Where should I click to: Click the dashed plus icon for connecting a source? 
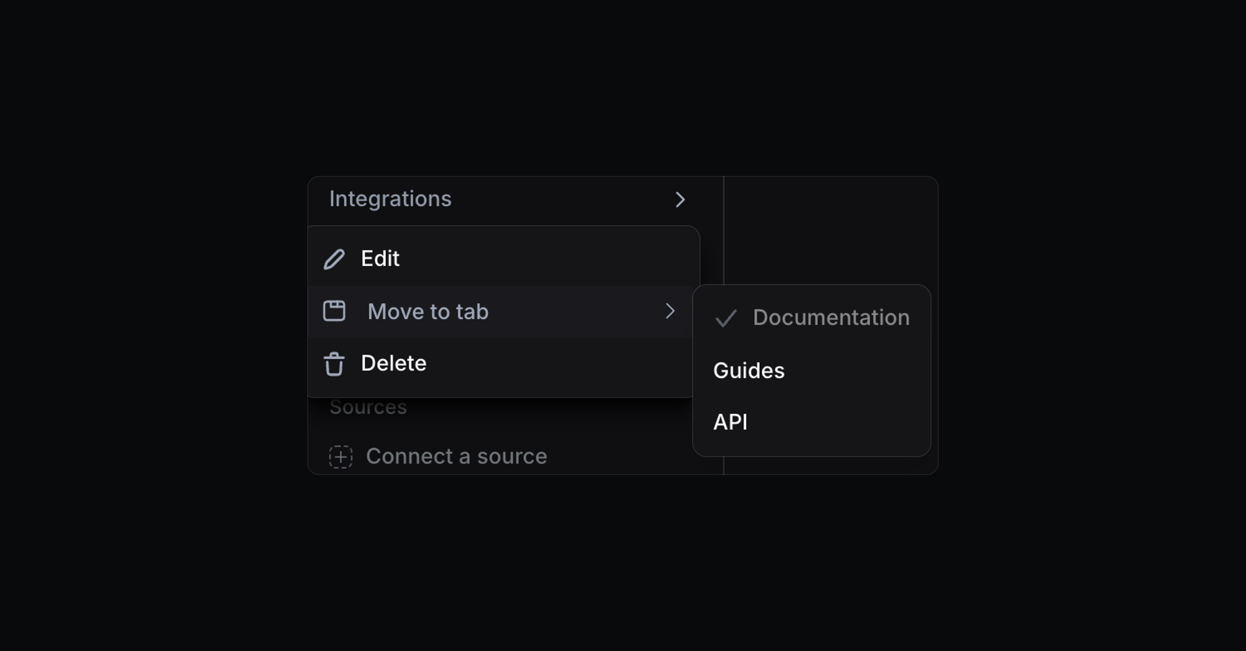[341, 457]
